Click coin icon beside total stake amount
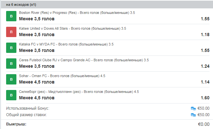 pos(193,115)
